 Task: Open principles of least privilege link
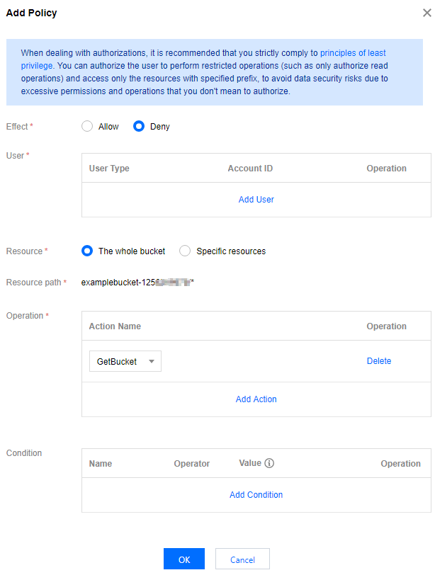tap(353, 53)
